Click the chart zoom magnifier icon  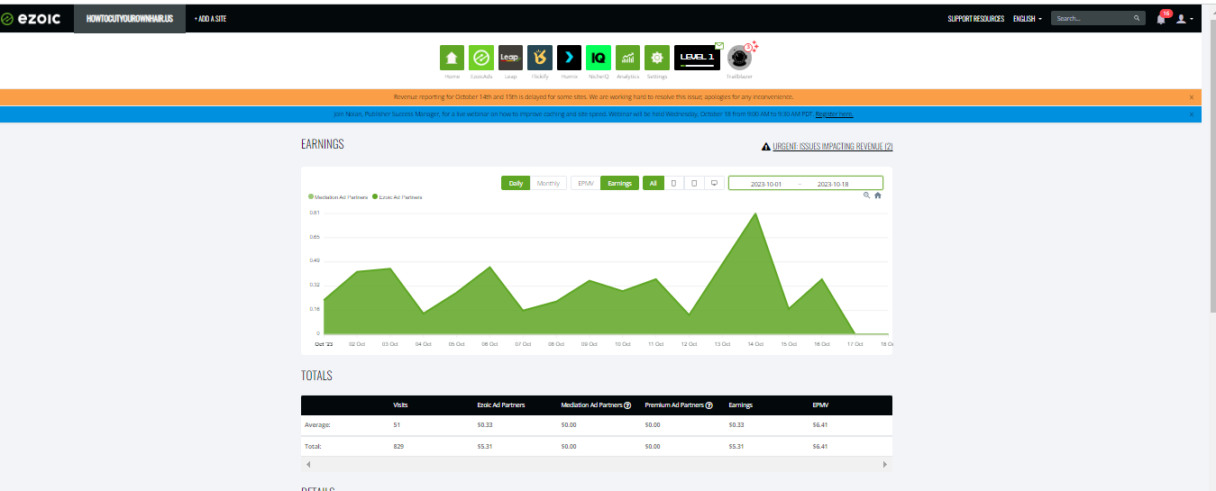[x=866, y=195]
